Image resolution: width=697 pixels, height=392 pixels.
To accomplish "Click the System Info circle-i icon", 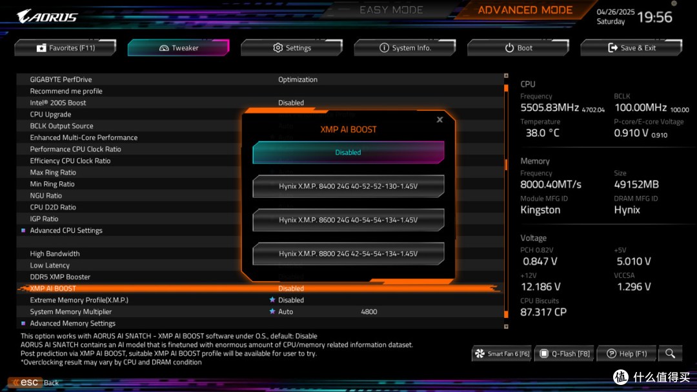I will tap(384, 48).
